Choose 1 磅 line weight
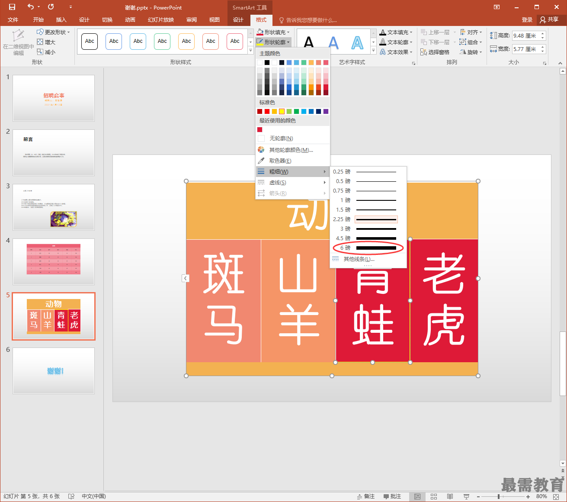 pos(368,200)
